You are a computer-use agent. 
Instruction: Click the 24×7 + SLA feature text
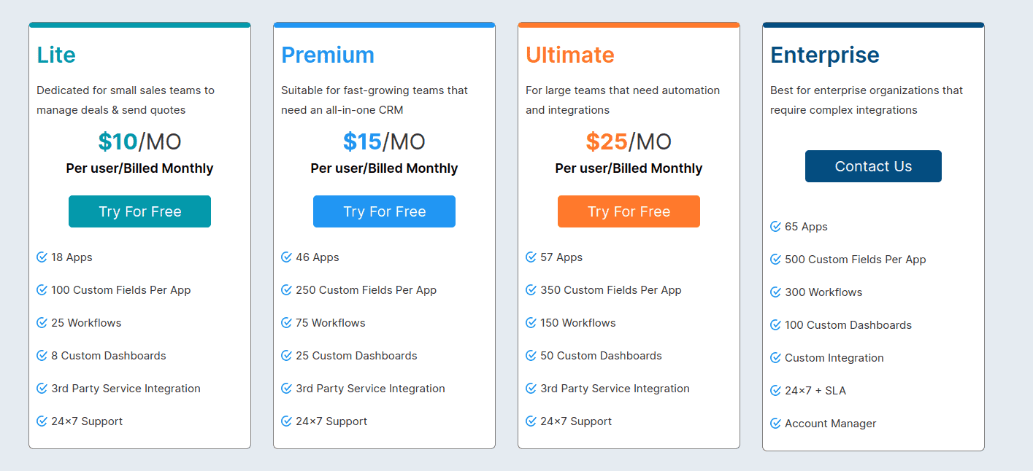[815, 391]
